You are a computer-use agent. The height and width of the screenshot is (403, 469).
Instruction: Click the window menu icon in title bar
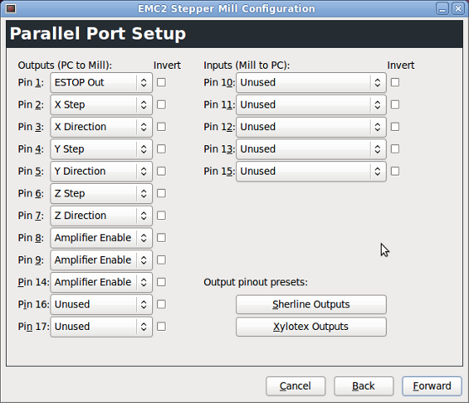pos(11,8)
